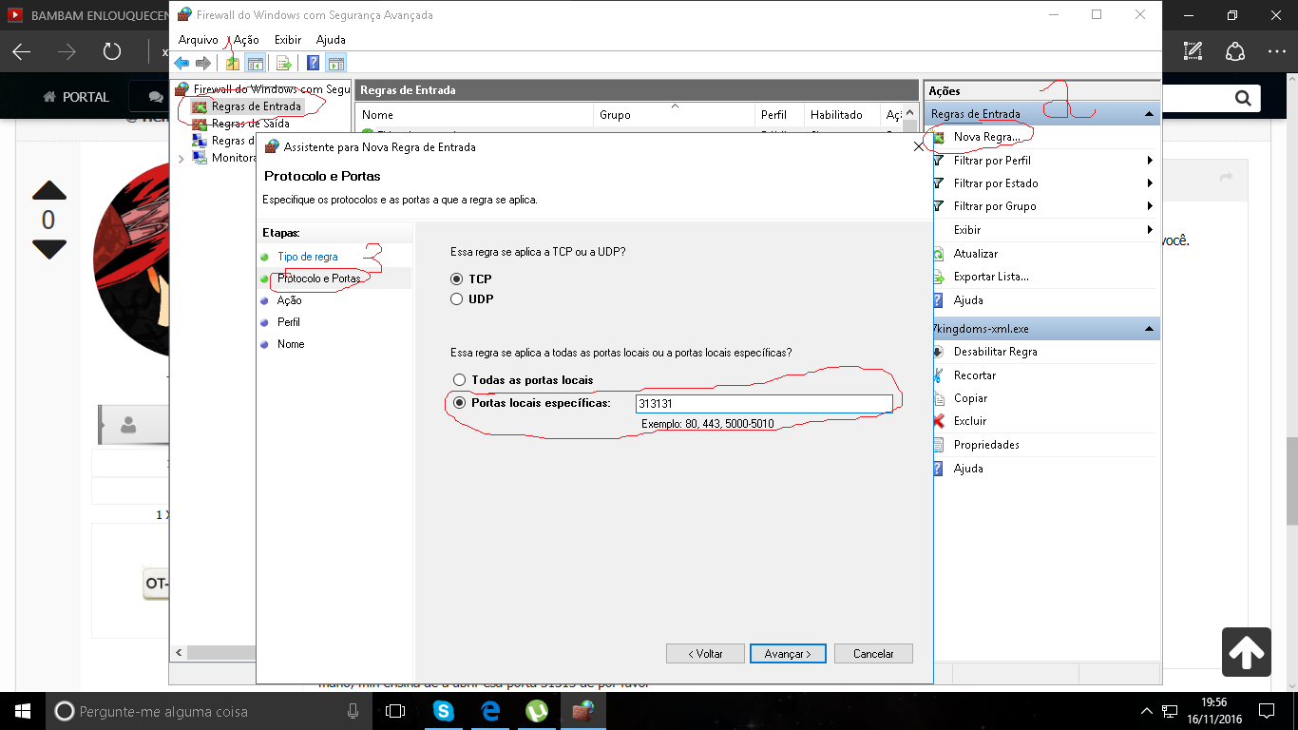Expand the Monitoramento tree node
Screen dimensions: 1298x730
(181, 158)
